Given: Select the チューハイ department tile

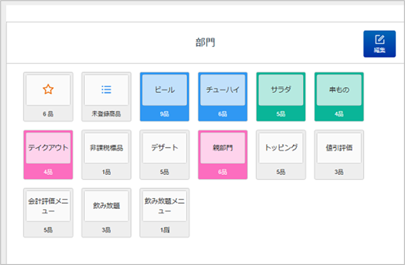Looking at the screenshot, I should pos(222,90).
